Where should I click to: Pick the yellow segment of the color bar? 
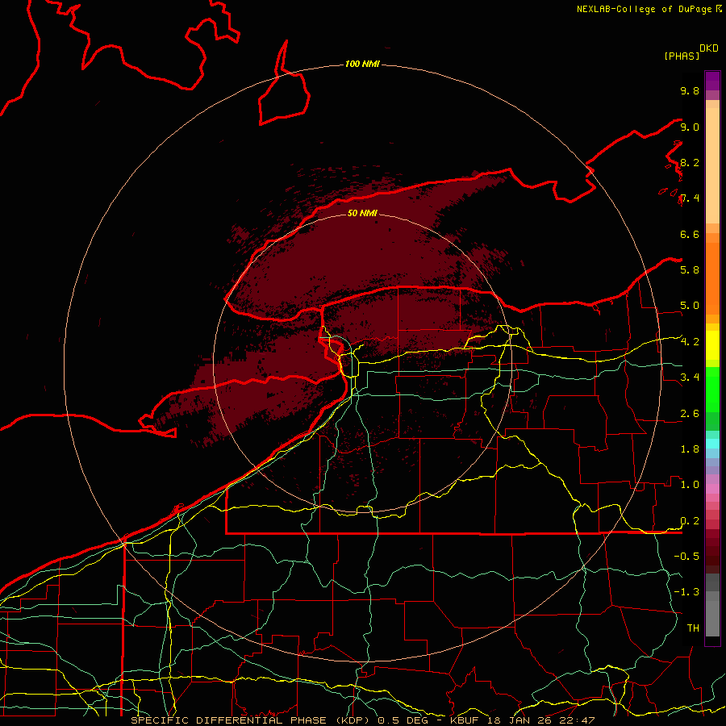pyautogui.click(x=712, y=345)
